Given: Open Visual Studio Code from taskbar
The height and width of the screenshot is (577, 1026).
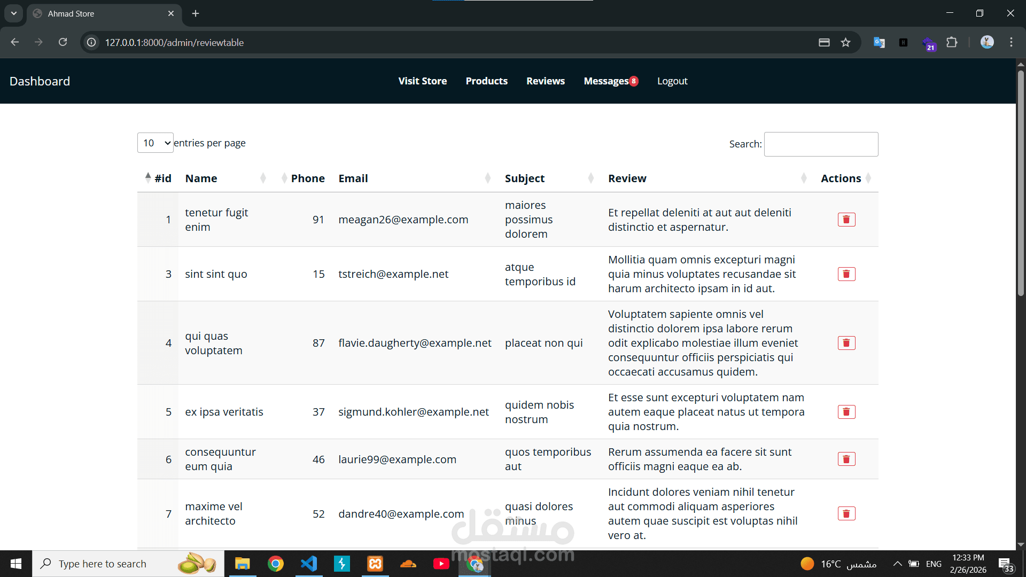Looking at the screenshot, I should coord(309,564).
